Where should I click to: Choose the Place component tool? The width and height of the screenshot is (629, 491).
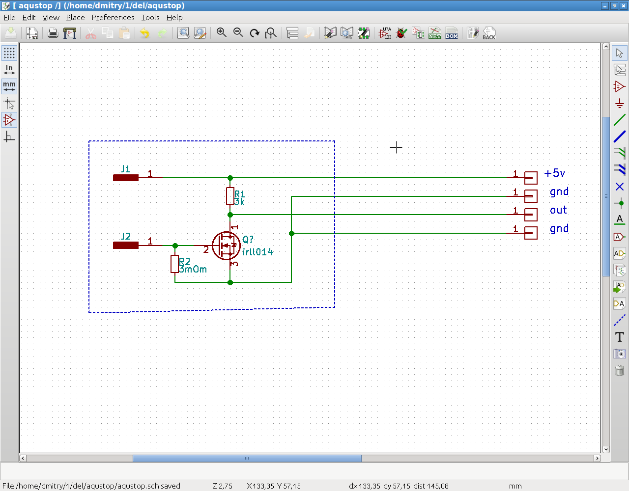pyautogui.click(x=619, y=87)
